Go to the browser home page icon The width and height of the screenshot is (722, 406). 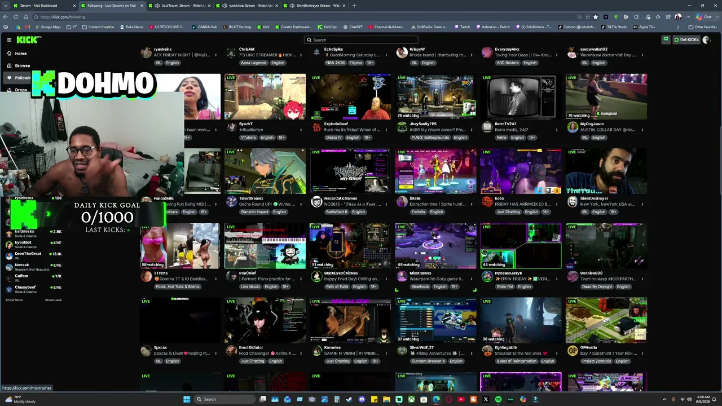tap(25, 17)
